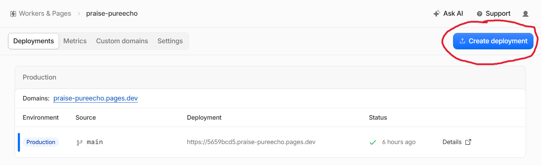Open the Support link
541x165 pixels.
pos(493,14)
